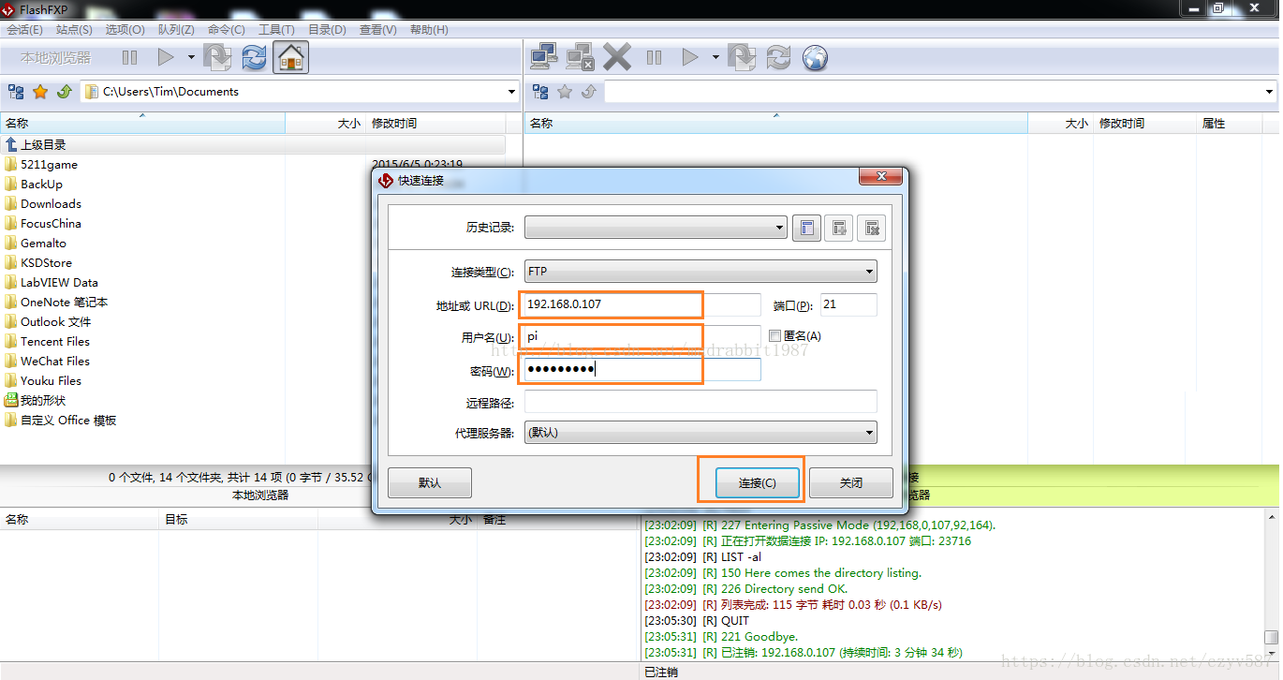Click the 连接(C) button
1283x680 pixels.
pyautogui.click(x=757, y=483)
